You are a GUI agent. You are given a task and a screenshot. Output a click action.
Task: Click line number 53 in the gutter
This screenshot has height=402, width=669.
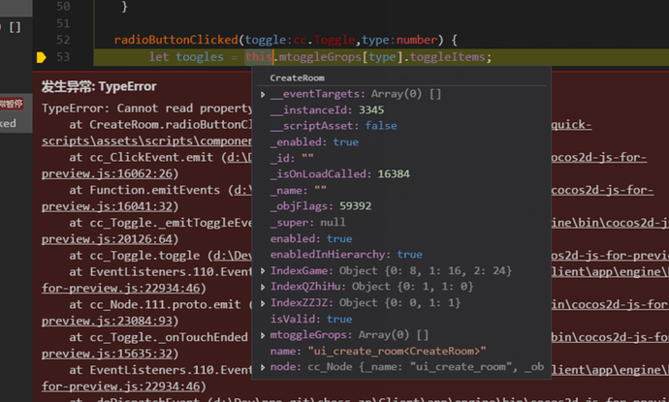63,57
